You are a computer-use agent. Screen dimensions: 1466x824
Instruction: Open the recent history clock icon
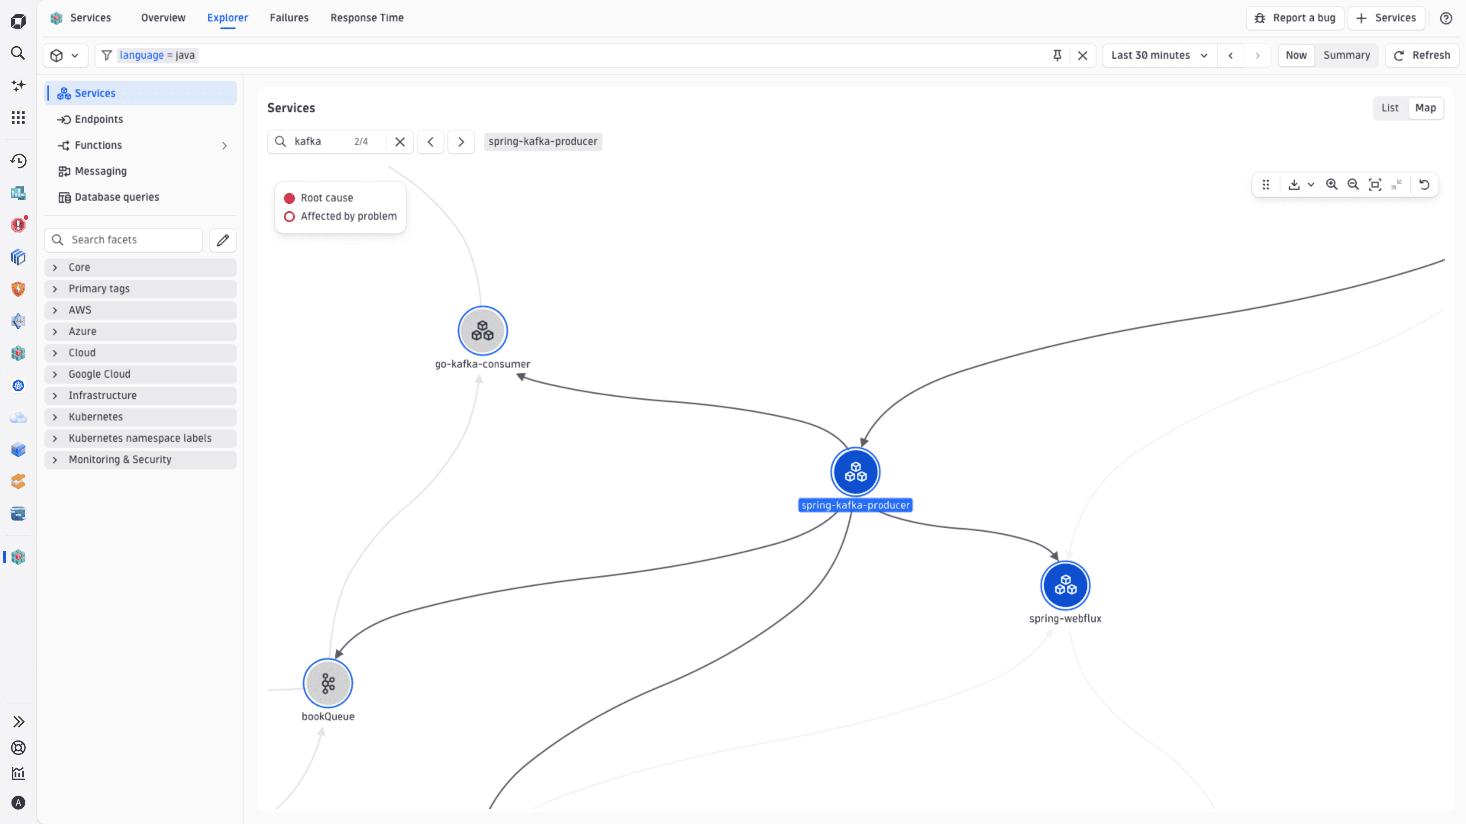(x=18, y=161)
